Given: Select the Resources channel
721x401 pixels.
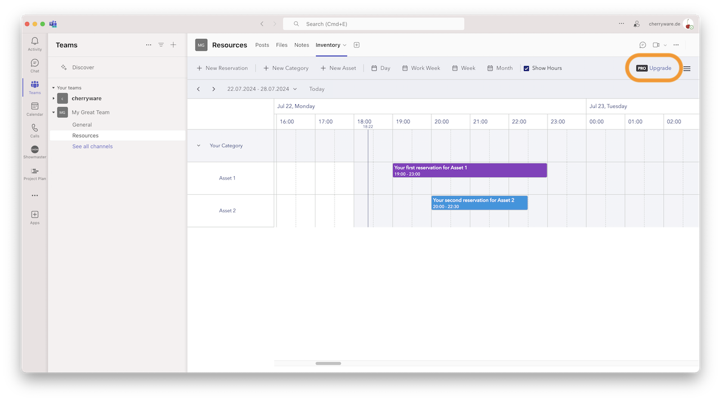Looking at the screenshot, I should (86, 136).
